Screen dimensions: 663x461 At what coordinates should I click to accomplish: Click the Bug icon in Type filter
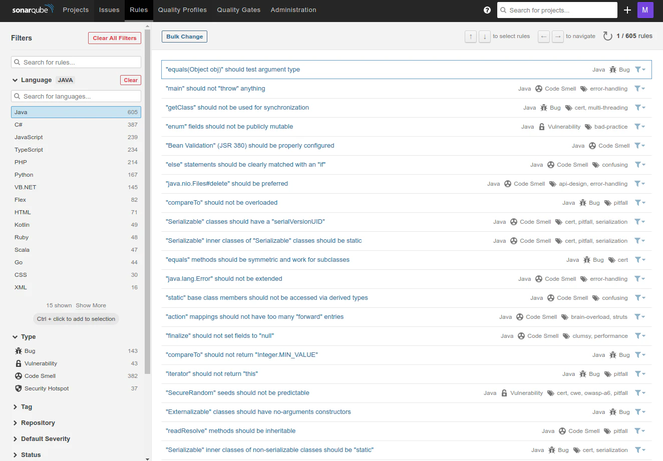19,351
